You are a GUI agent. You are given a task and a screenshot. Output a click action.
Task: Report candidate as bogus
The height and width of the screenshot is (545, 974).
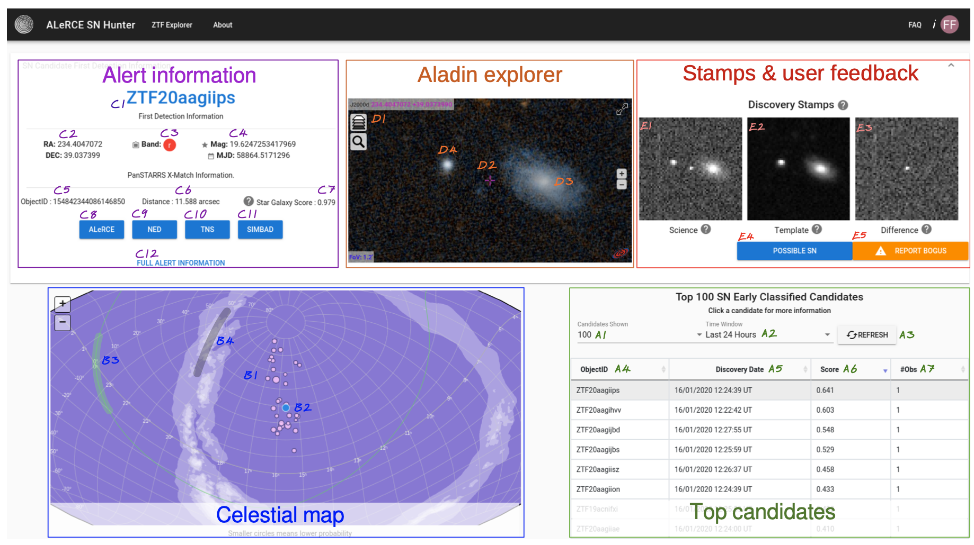[910, 251]
